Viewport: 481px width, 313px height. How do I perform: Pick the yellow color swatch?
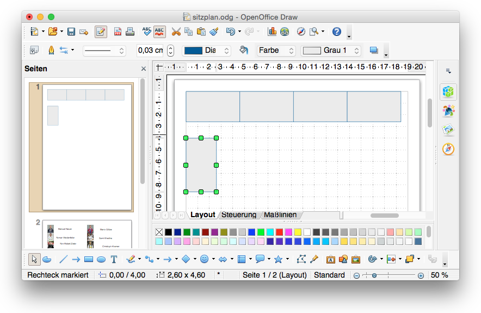[298, 232]
